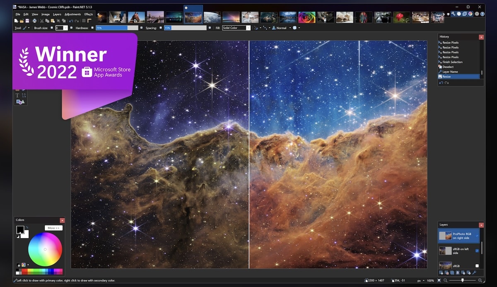This screenshot has width=497, height=287.
Task: Click the More >> button in Colors
Action: (x=54, y=228)
